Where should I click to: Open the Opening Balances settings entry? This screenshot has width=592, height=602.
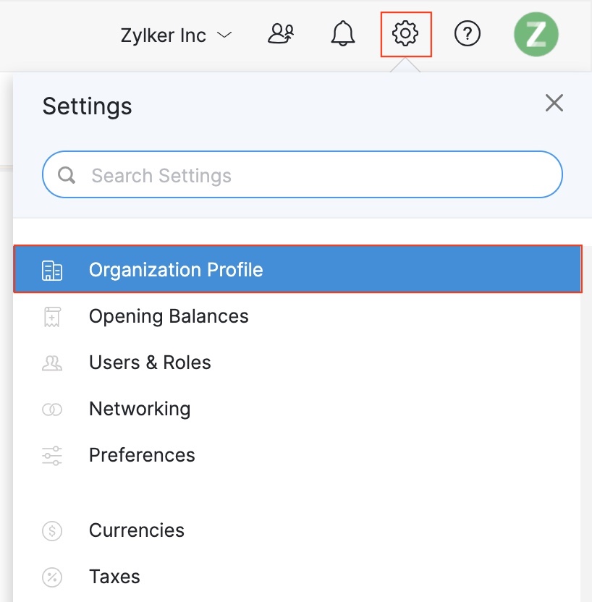168,315
